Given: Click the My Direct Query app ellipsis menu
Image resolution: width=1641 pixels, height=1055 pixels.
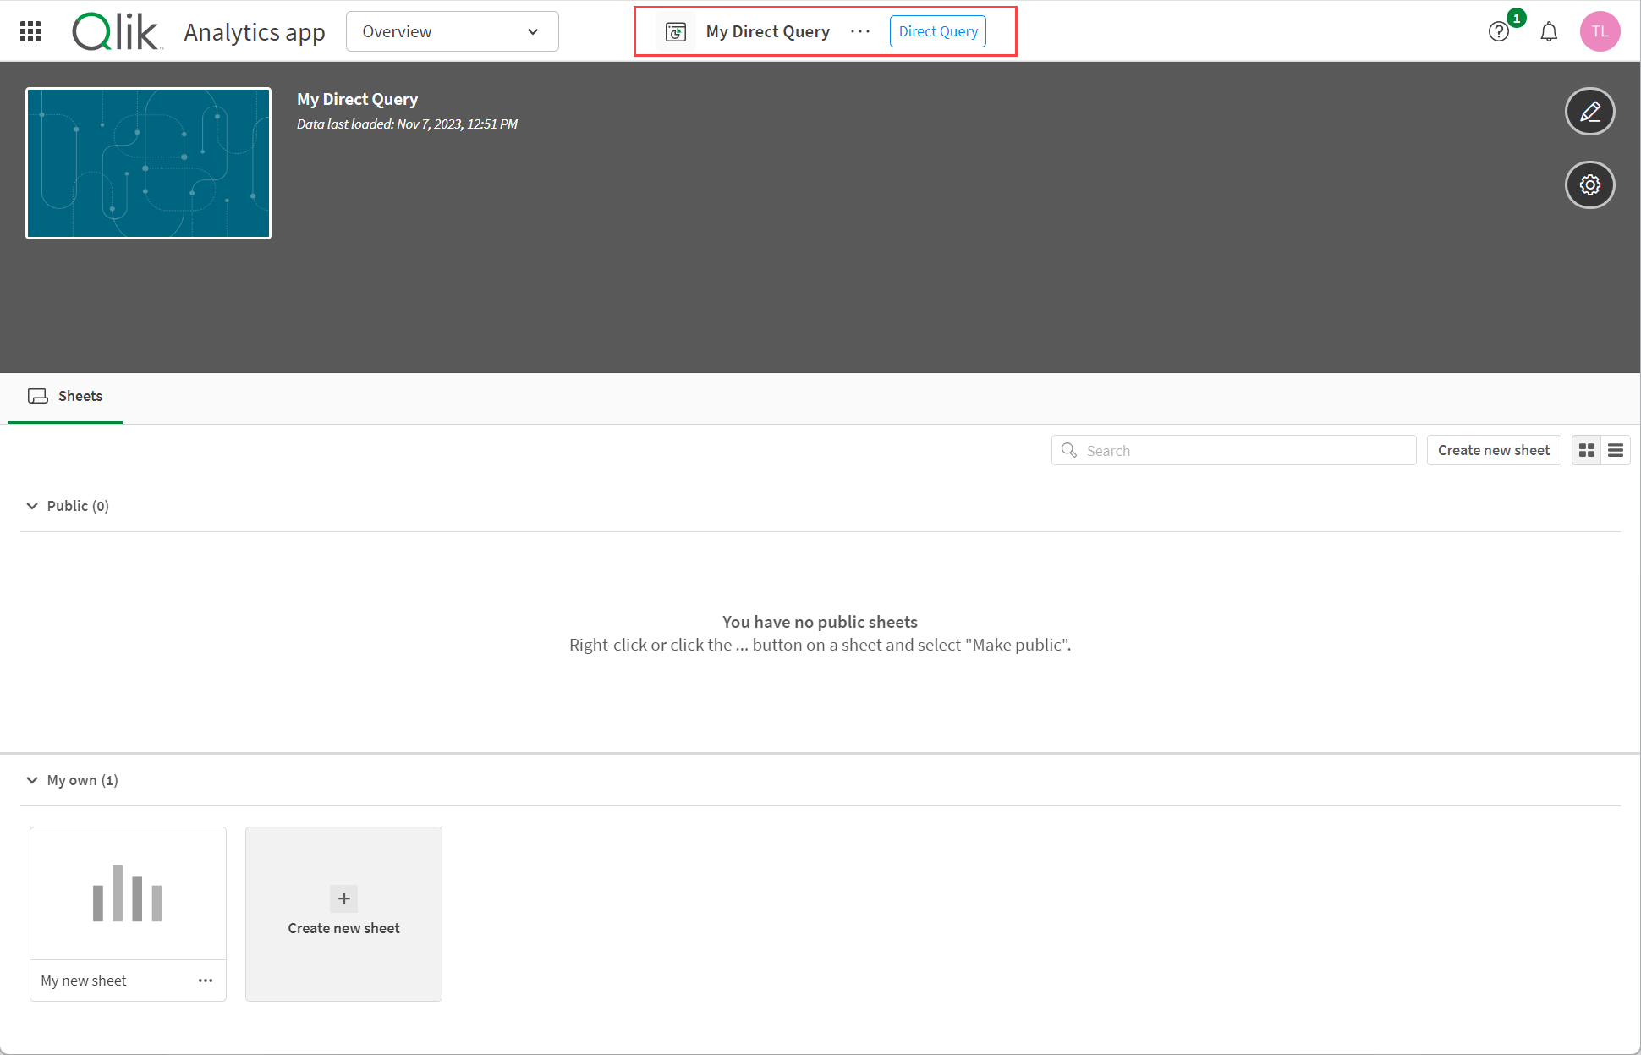Looking at the screenshot, I should (x=861, y=31).
